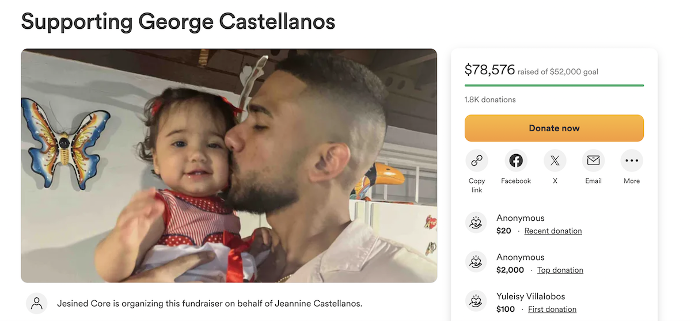Viewport: 691px width, 321px height.
Task: Click the donor icon beside the $20 donation
Action: 476,224
